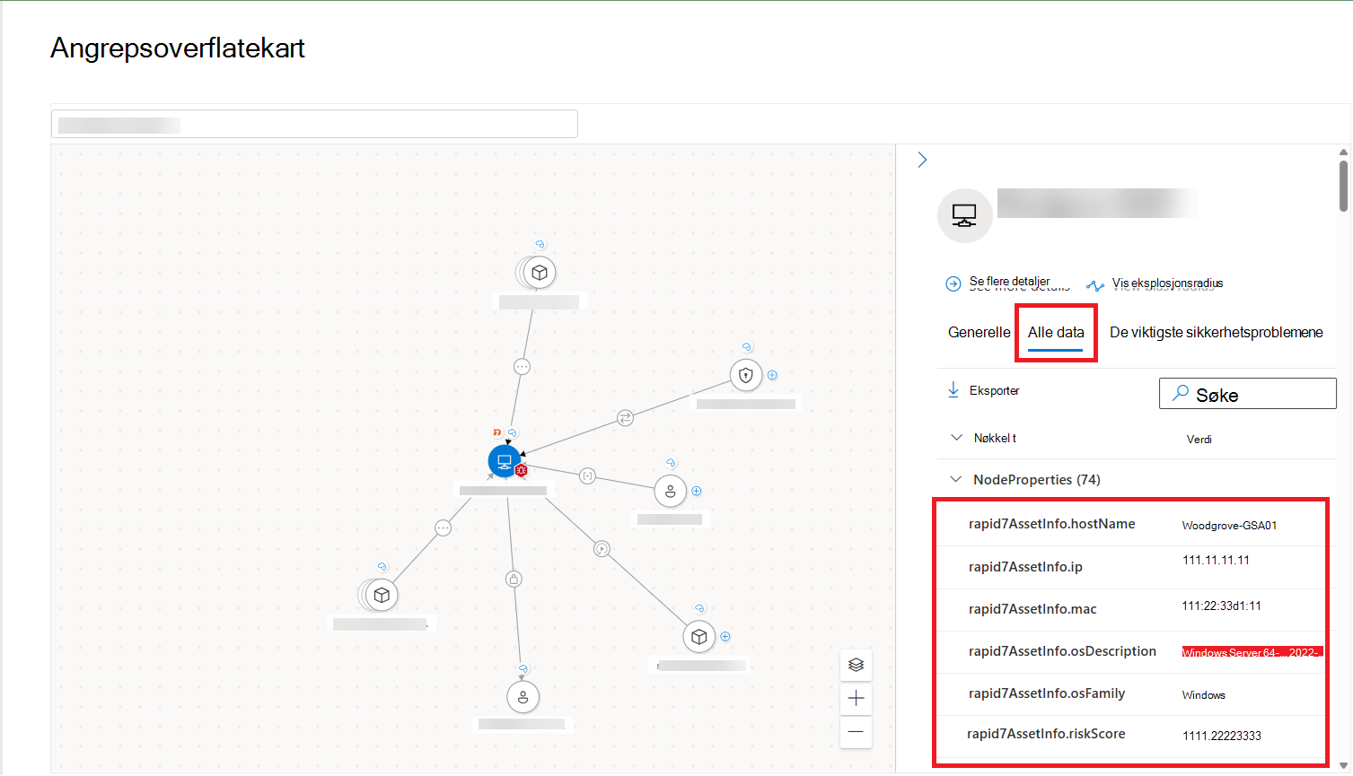1353x776 pixels.
Task: Select the shield node in the map
Action: [x=746, y=375]
